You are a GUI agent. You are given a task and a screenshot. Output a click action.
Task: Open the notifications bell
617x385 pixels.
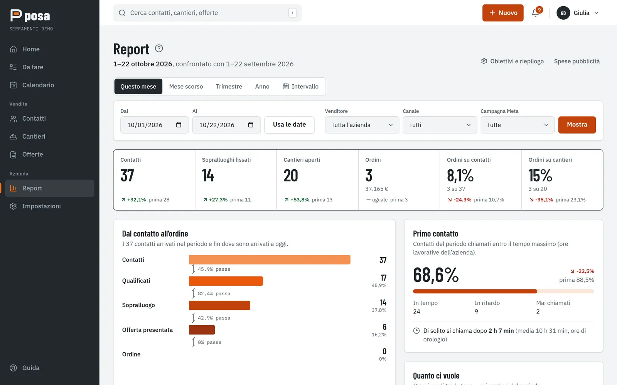pos(535,13)
